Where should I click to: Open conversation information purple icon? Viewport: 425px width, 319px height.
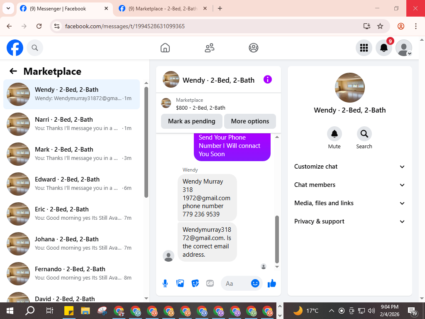coord(268,79)
